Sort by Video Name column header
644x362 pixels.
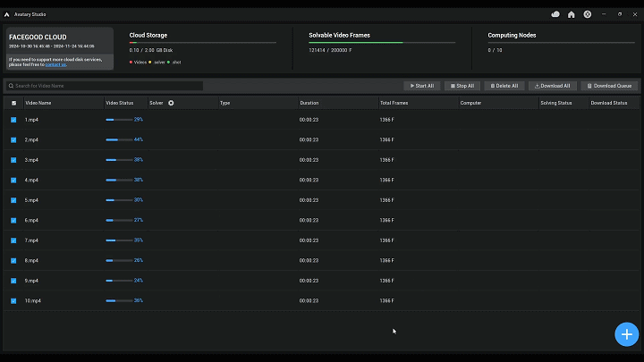38,103
